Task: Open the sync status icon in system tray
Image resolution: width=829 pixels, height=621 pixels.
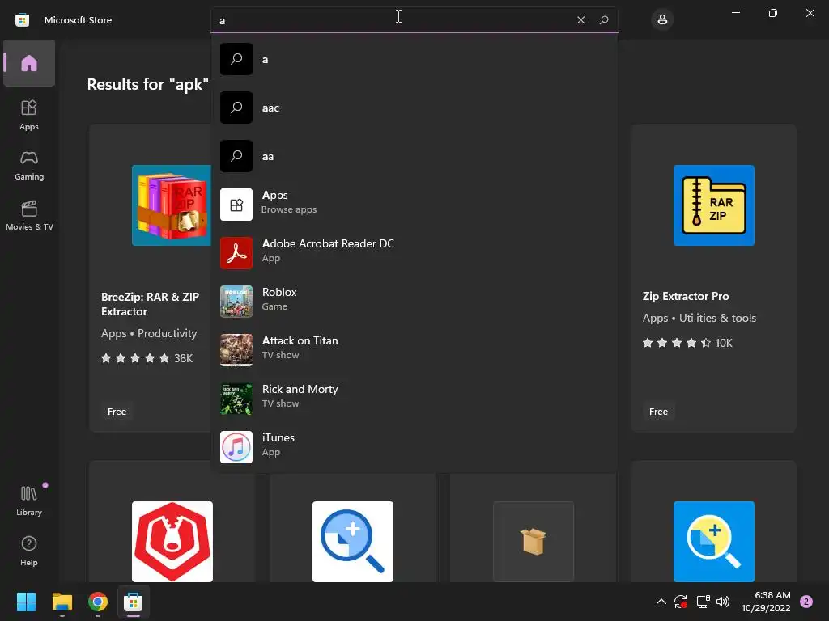Action: [x=681, y=602]
